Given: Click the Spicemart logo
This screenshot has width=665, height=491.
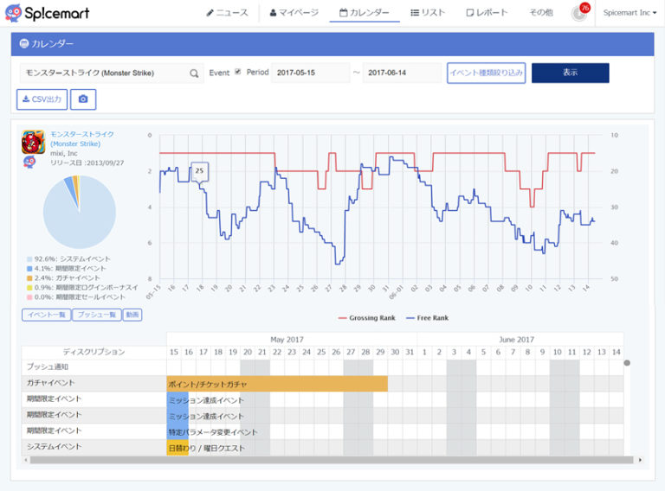Looking at the screenshot, I should [x=47, y=13].
